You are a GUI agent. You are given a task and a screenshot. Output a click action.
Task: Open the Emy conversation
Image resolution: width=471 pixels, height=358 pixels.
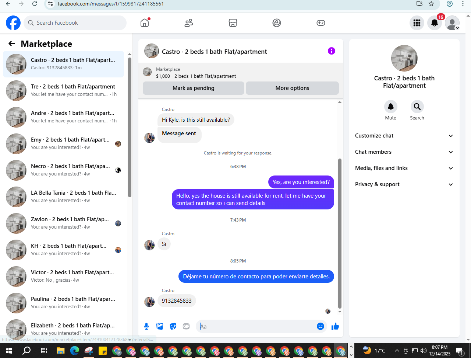(64, 144)
